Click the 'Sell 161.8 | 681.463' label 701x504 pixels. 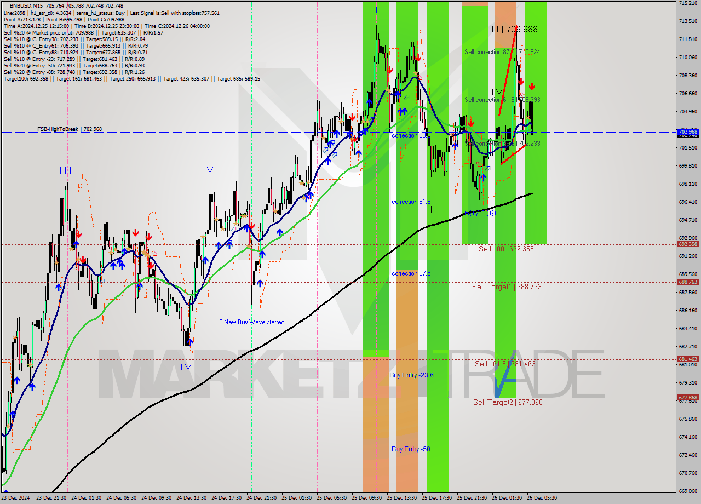point(505,364)
